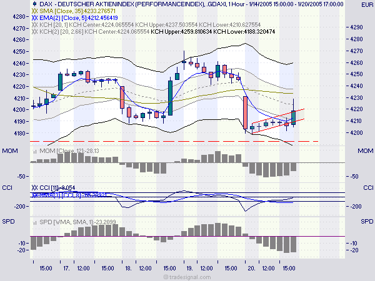Click the CCI [11] legend icon
This screenshot has height=281, width=375.
tap(34, 188)
